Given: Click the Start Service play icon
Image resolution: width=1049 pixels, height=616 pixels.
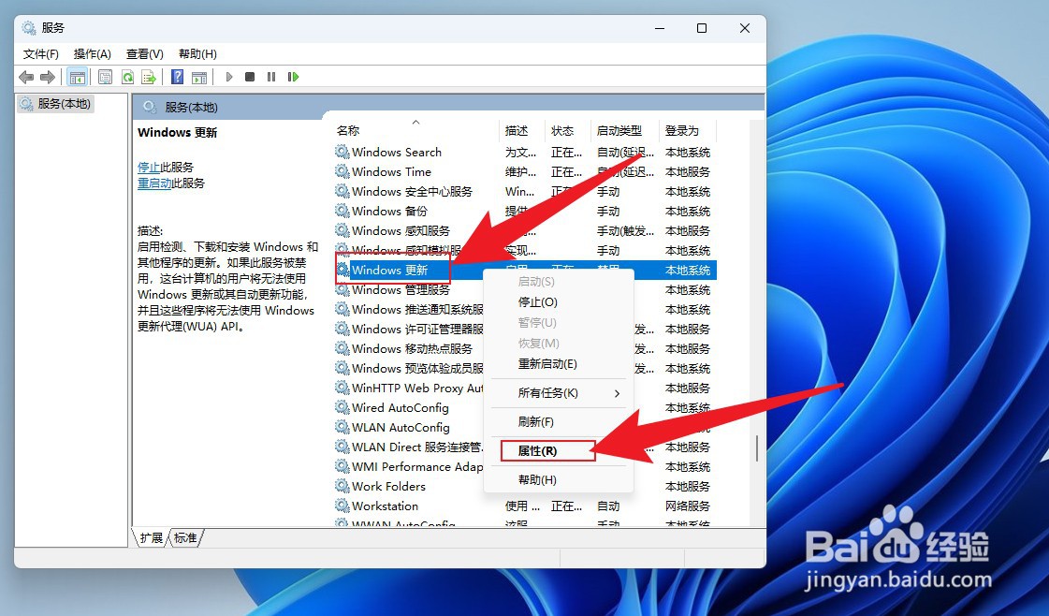Looking at the screenshot, I should (229, 77).
